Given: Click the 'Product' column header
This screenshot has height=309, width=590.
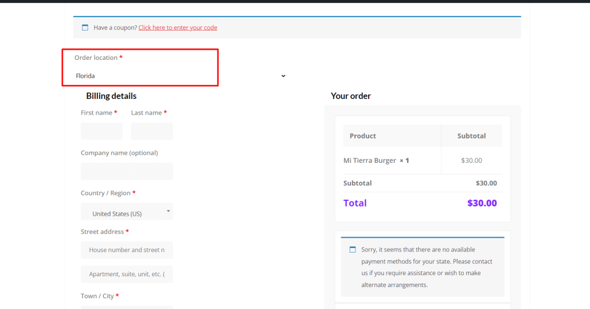Looking at the screenshot, I should tap(363, 136).
